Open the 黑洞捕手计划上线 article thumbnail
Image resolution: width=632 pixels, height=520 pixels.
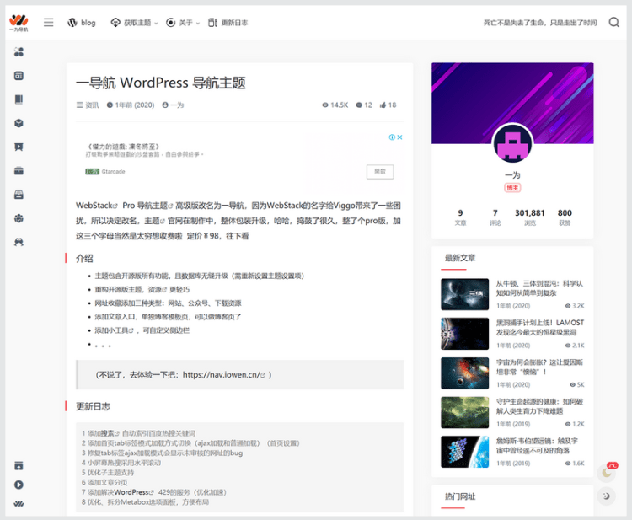pos(464,333)
